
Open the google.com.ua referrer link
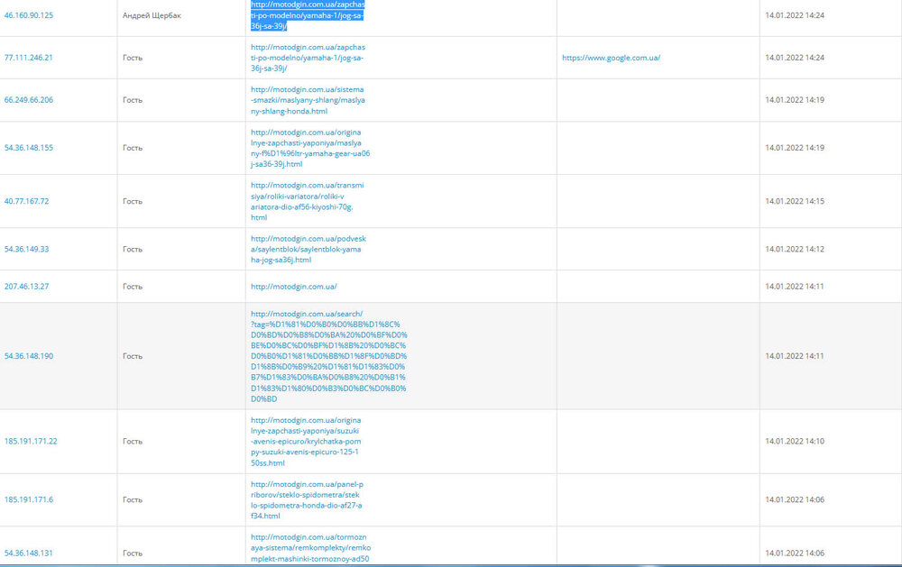coord(611,58)
